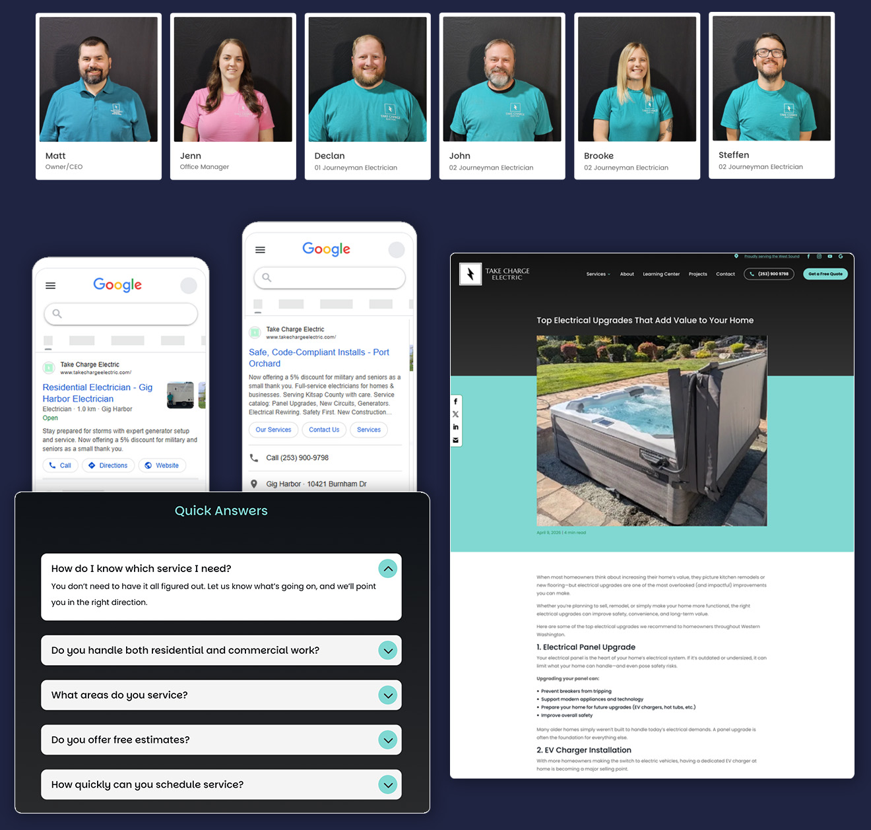
Task: Tap the 'Call (253) 900-9798' row
Action: click(325, 458)
